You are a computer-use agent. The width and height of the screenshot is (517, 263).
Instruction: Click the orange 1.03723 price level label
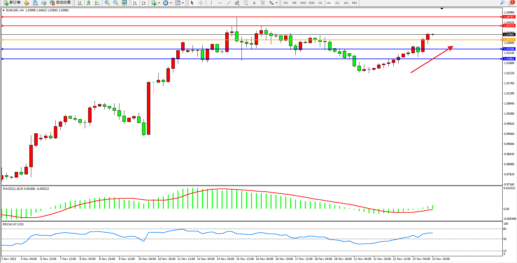509,40
